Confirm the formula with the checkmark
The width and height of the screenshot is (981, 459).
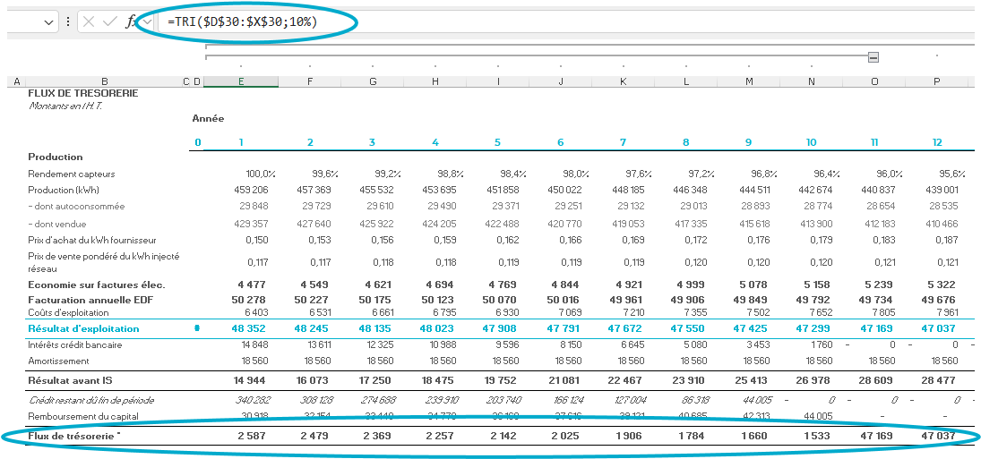point(110,21)
